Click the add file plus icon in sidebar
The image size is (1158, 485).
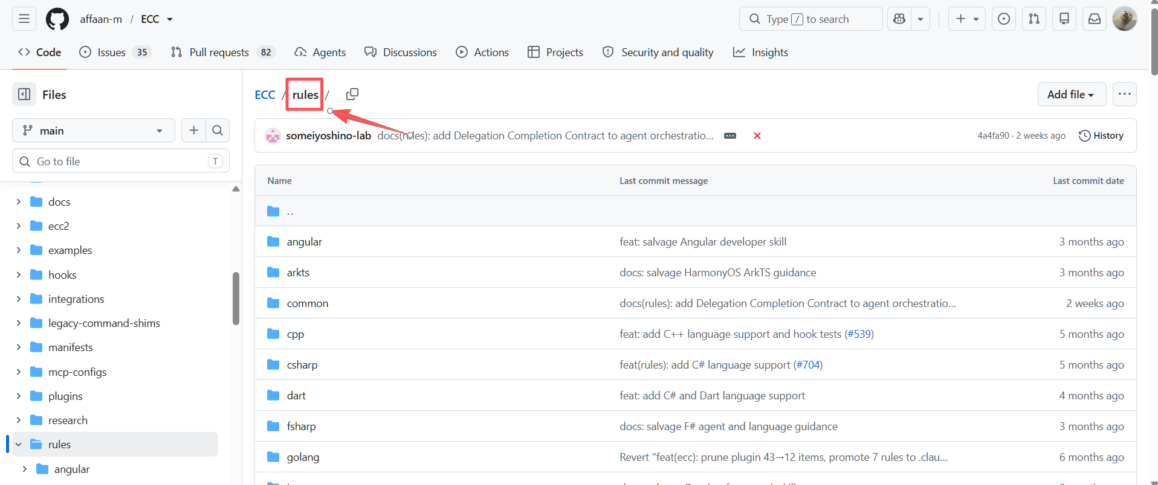coord(193,130)
